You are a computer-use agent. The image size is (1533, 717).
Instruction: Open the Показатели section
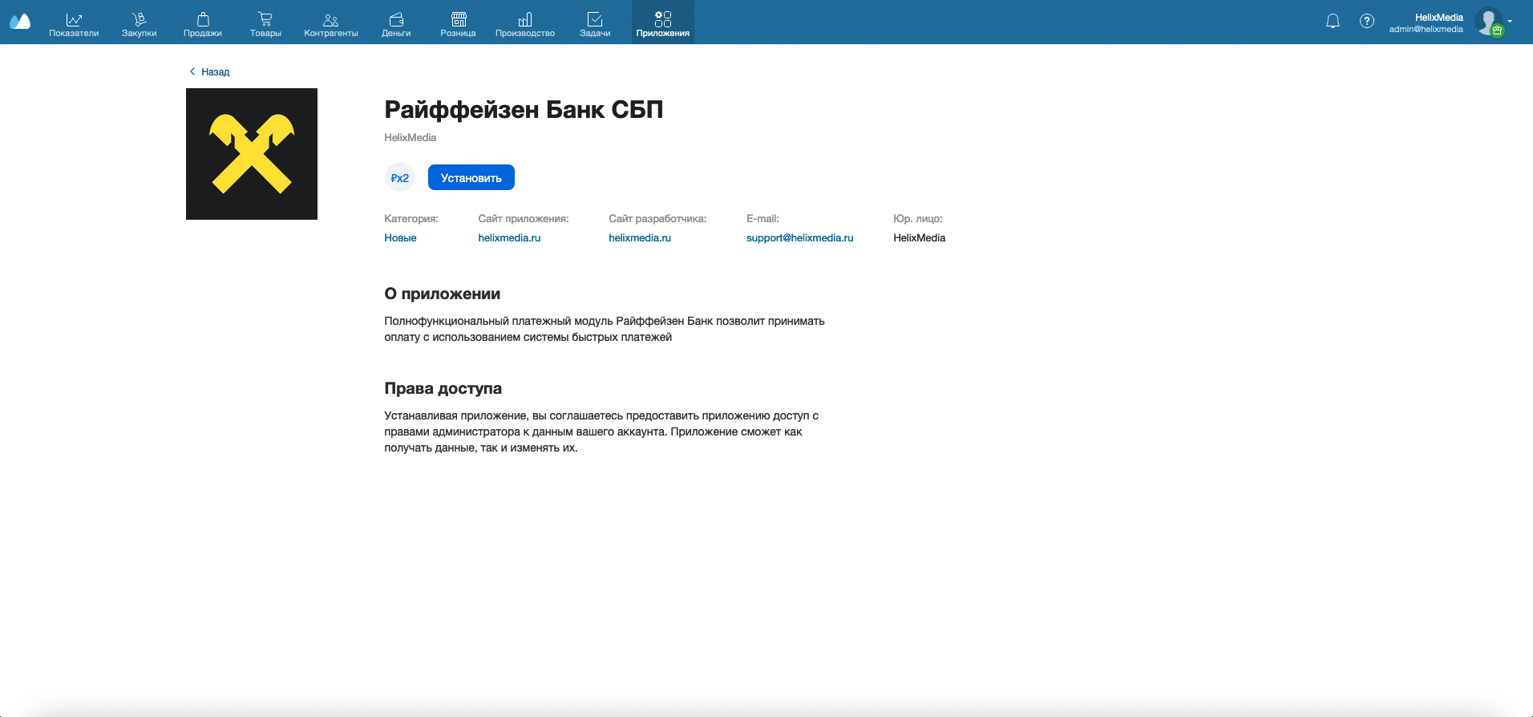tap(74, 24)
